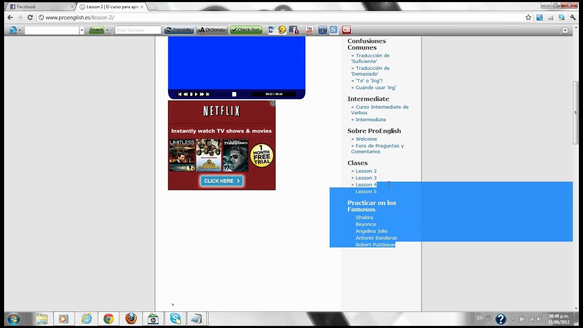Open the Lesson 3 link
Viewport: 583px width, 328px height.
(366, 178)
